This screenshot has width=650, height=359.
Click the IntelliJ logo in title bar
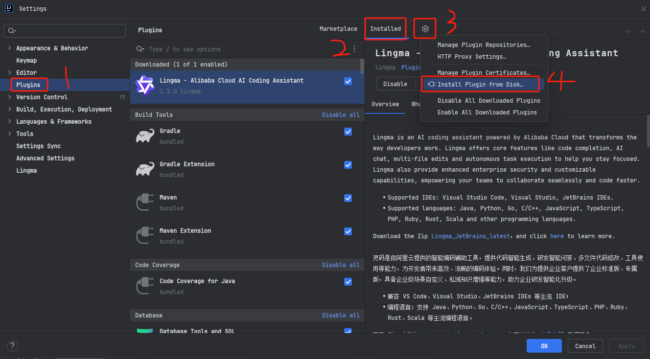coord(9,8)
